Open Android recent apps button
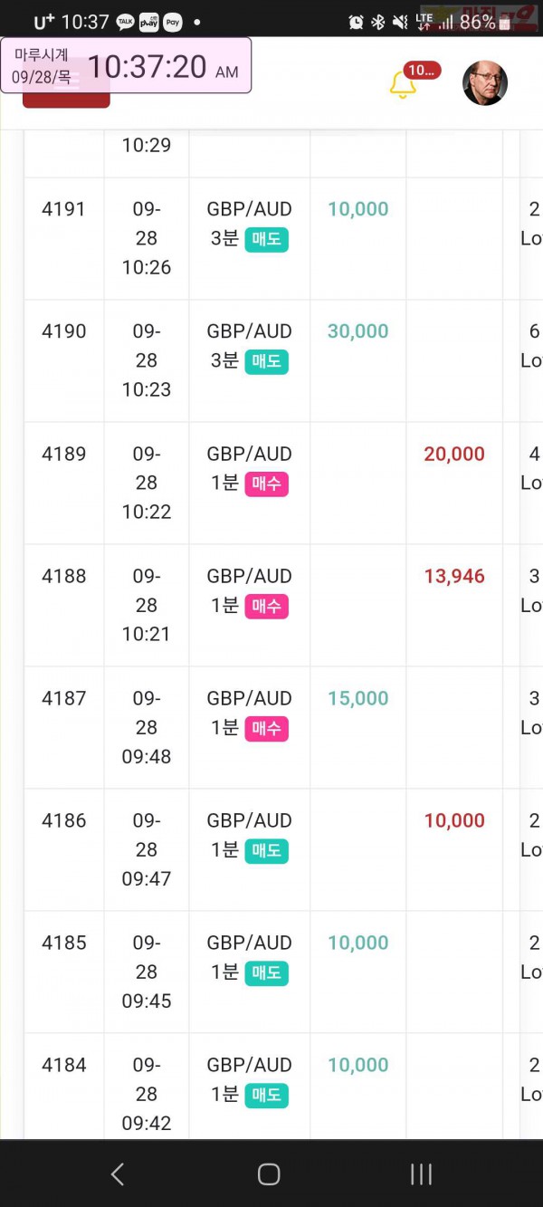 tap(421, 1174)
